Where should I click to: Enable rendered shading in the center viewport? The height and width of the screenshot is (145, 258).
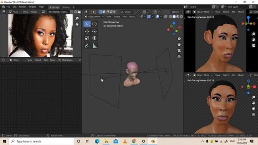pyautogui.click(x=181, y=17)
